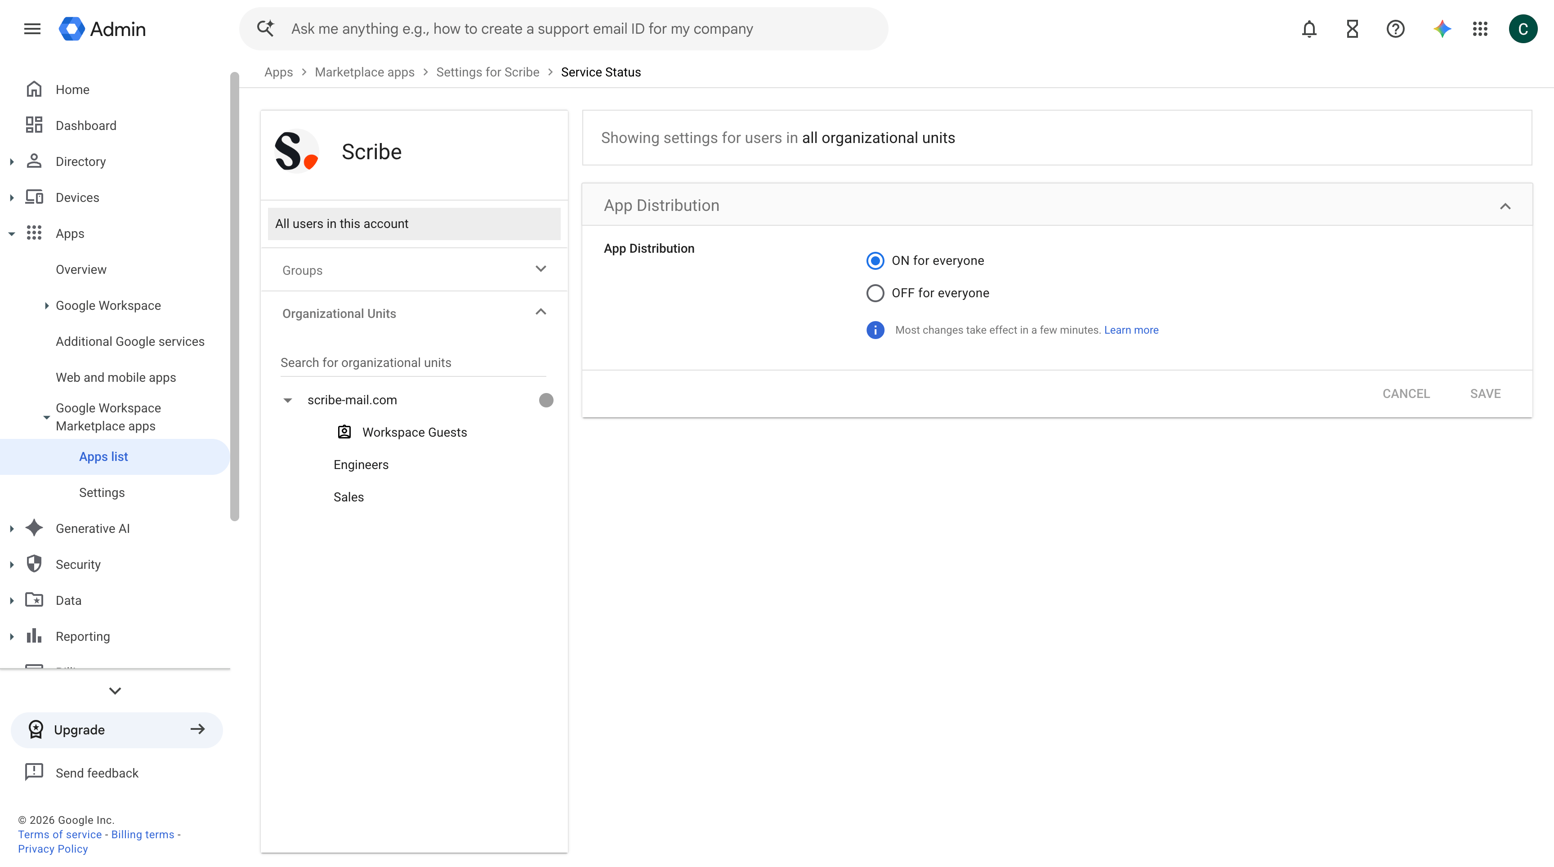1554x867 pixels.
Task: Open the tasks hourglass icon
Action: (1352, 28)
